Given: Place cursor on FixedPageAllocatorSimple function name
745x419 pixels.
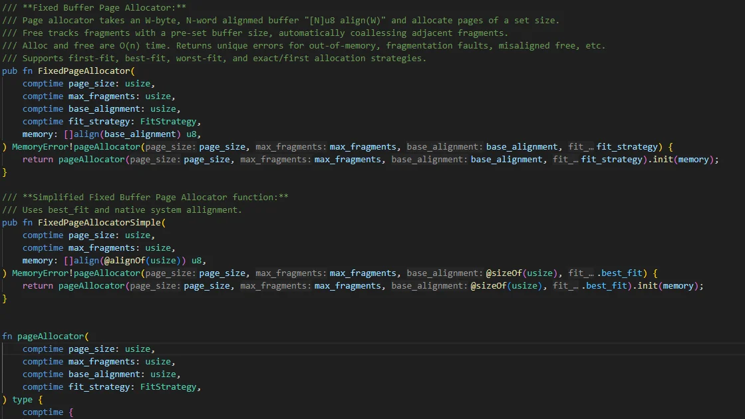Looking at the screenshot, I should tap(99, 222).
